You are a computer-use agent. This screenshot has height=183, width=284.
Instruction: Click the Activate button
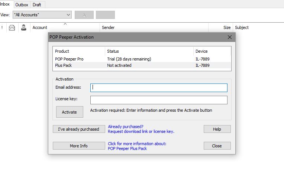[x=70, y=112]
